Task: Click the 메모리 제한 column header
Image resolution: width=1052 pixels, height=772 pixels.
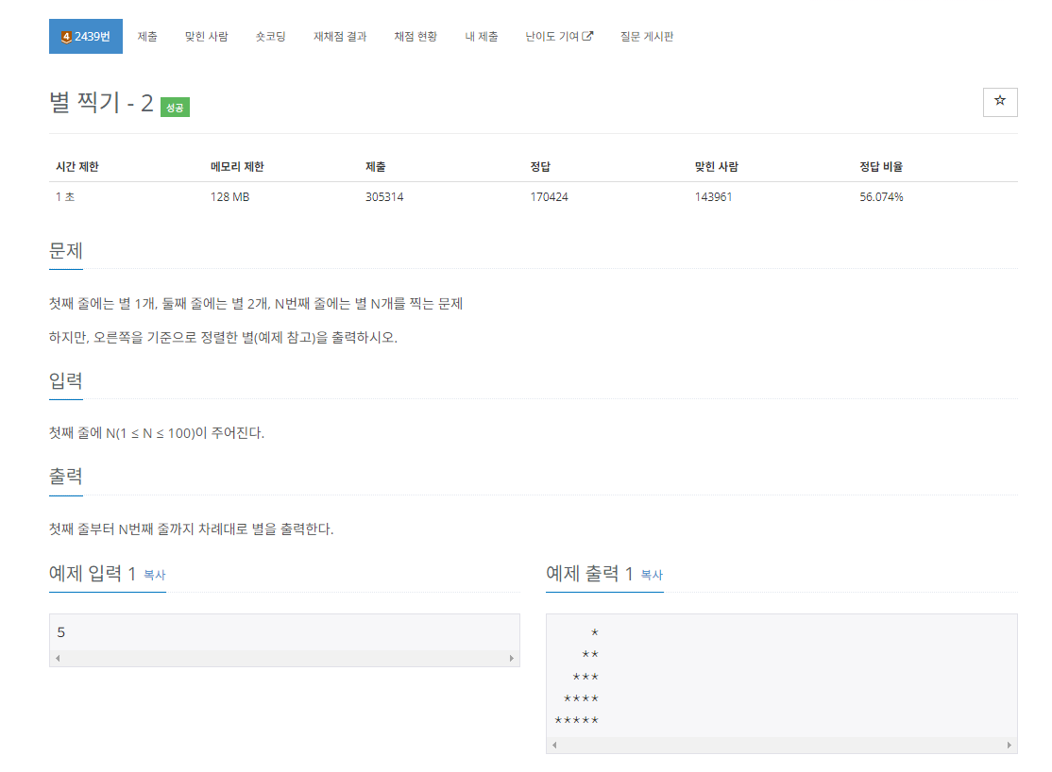Action: (237, 166)
